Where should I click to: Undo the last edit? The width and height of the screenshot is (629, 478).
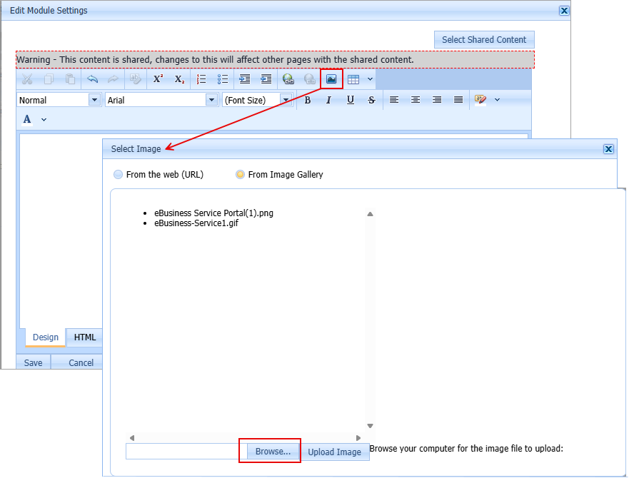coord(93,79)
